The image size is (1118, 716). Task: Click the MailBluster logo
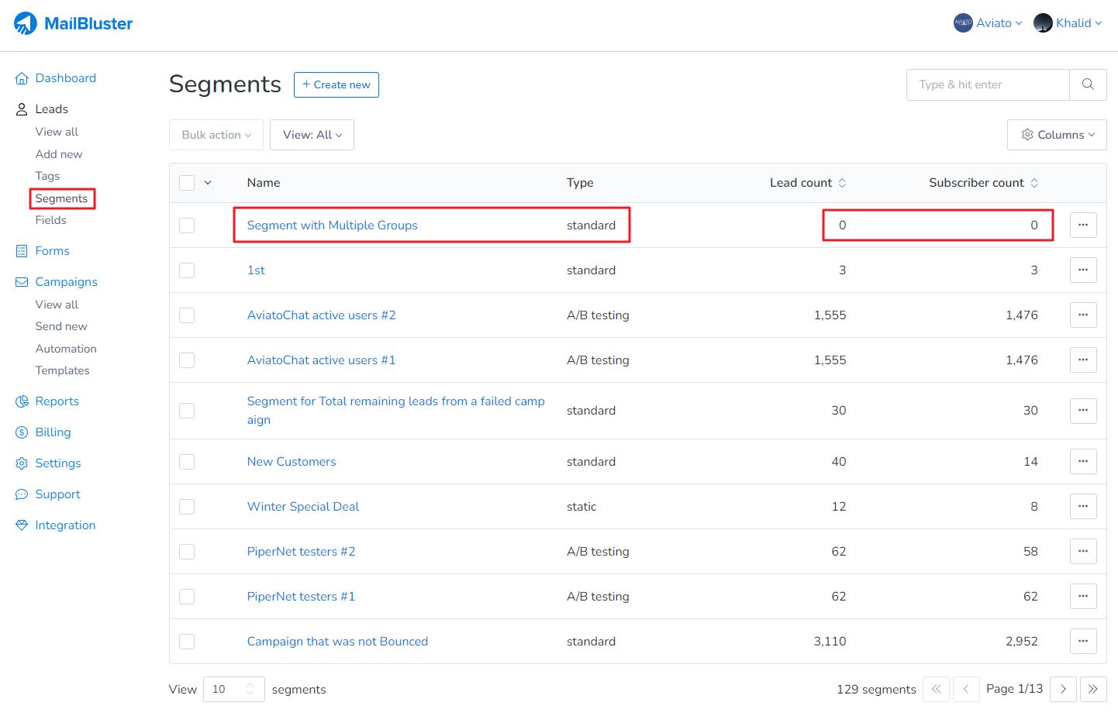click(x=74, y=23)
